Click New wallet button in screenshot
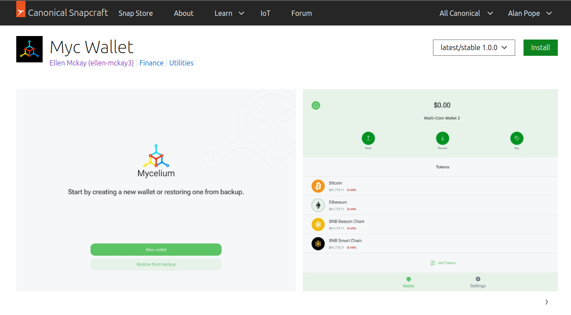 tap(156, 250)
